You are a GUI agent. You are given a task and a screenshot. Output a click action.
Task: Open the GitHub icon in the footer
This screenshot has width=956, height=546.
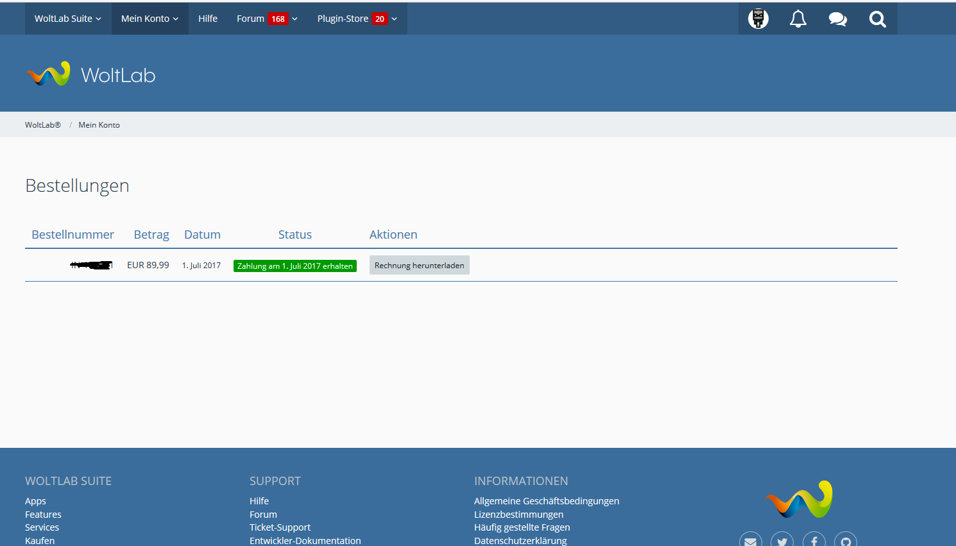click(x=846, y=541)
